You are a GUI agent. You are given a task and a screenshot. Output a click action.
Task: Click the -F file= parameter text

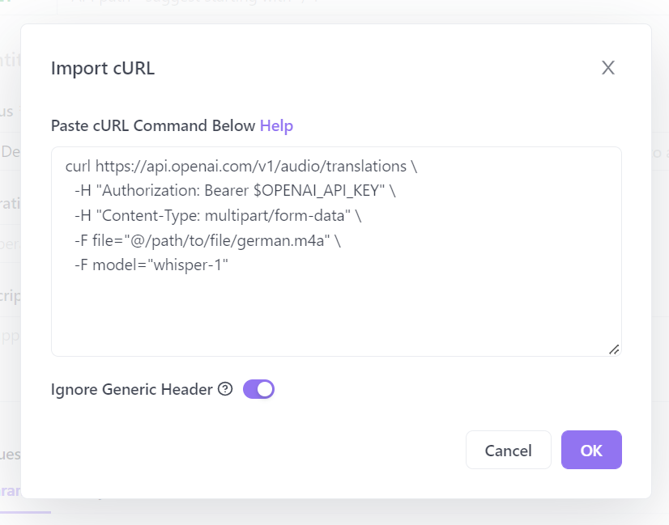[x=101, y=239]
